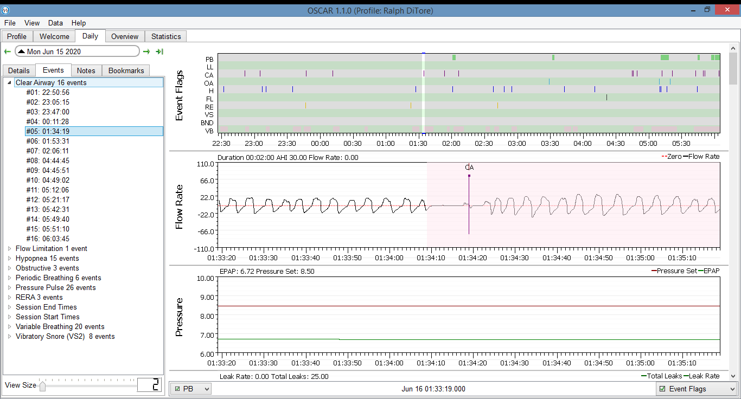
Task: Expand Flow Limitation 1 event
Action: 9,249
